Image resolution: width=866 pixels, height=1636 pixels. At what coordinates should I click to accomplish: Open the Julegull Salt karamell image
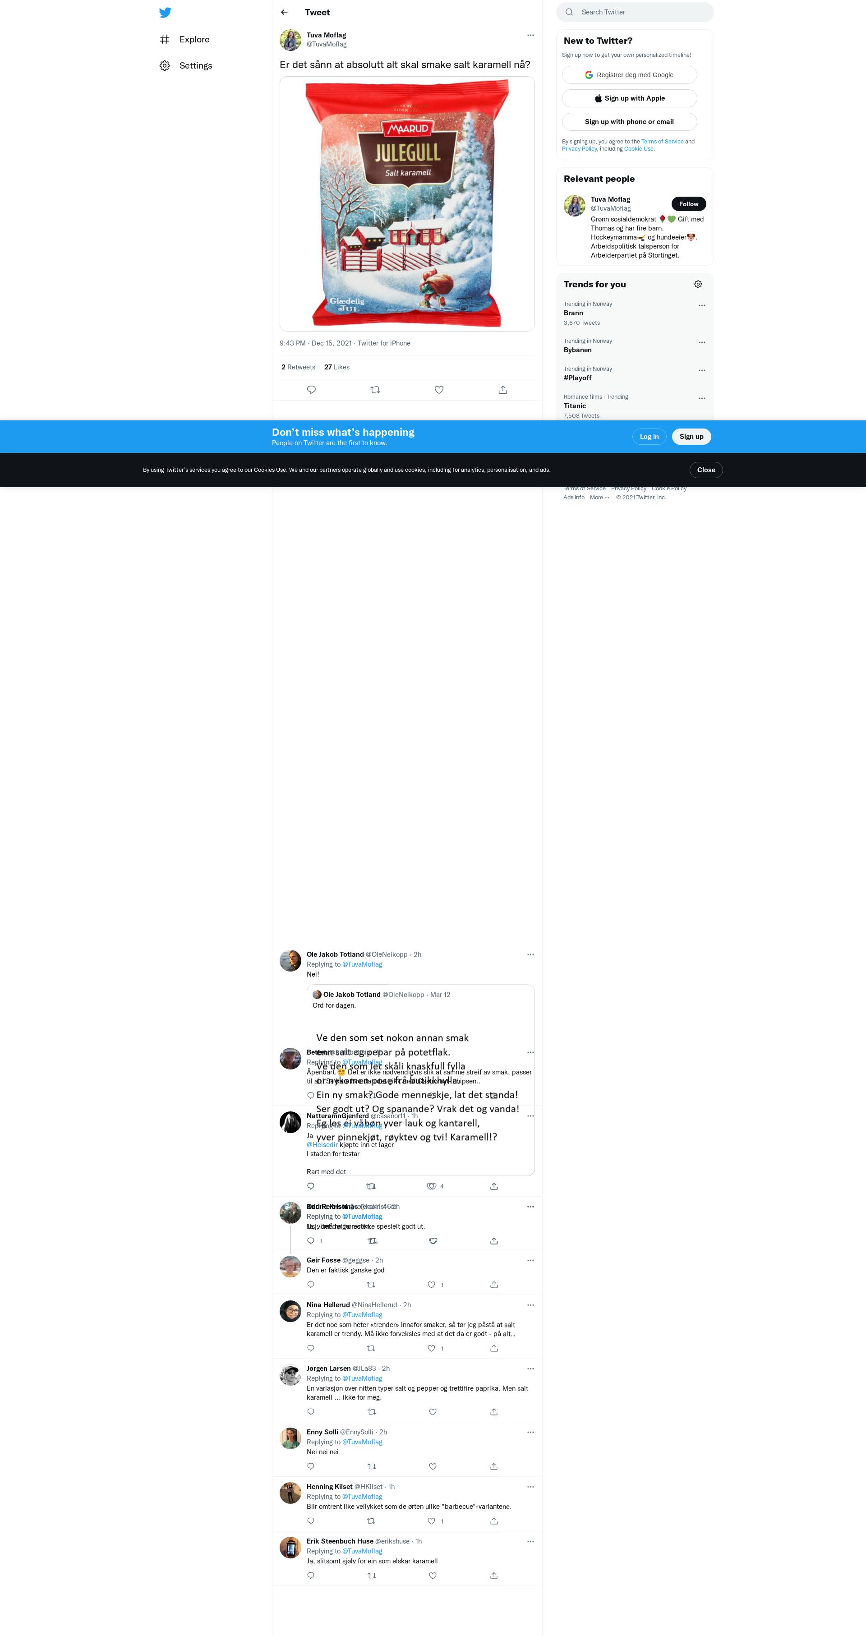[x=407, y=204]
